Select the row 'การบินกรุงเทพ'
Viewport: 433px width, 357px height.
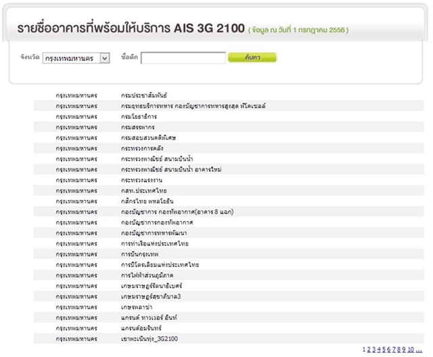229,254
